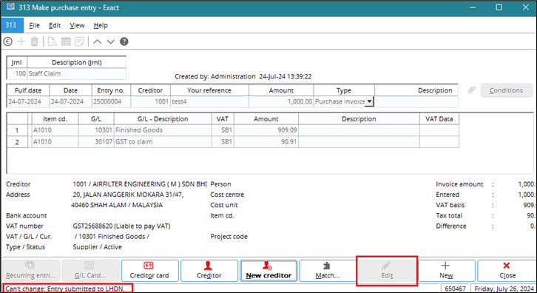The height and width of the screenshot is (293, 537).
Task: Click the trash delete toolbar icon
Action: (x=34, y=41)
